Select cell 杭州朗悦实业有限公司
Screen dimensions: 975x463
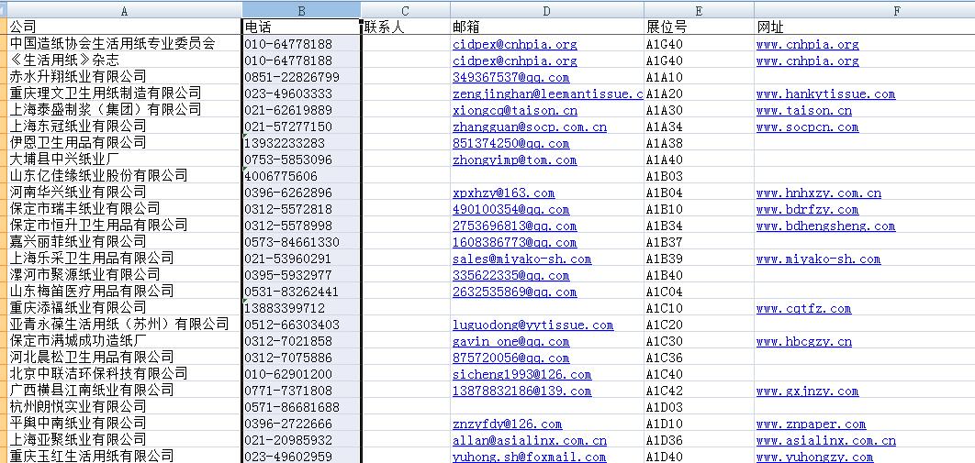[x=124, y=408]
